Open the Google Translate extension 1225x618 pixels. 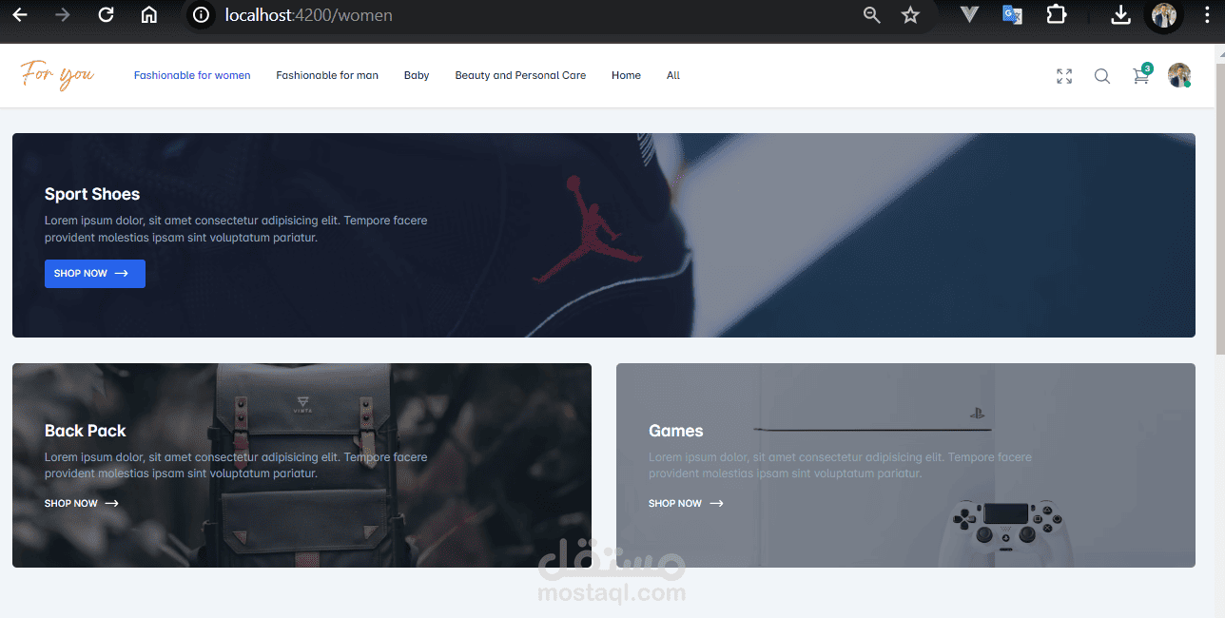click(x=1012, y=14)
